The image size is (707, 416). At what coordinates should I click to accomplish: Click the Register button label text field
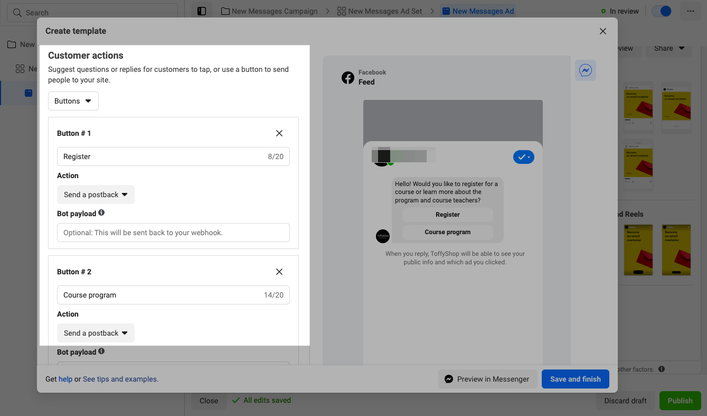click(164, 156)
